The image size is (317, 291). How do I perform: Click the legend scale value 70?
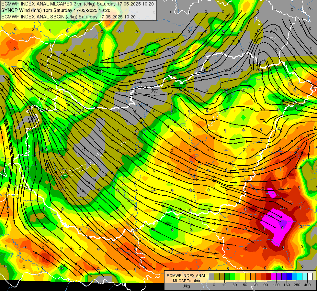pyautogui.click(x=255, y=285)
